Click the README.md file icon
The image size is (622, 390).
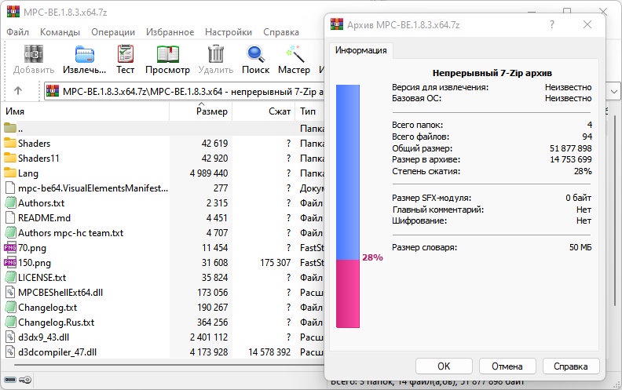[10, 217]
